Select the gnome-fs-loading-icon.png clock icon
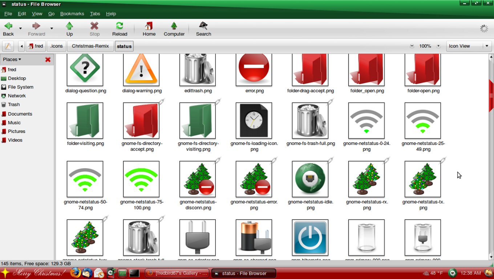494x279 pixels. 254,121
